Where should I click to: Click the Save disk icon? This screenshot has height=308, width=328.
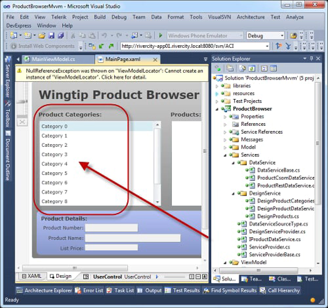pos(51,36)
